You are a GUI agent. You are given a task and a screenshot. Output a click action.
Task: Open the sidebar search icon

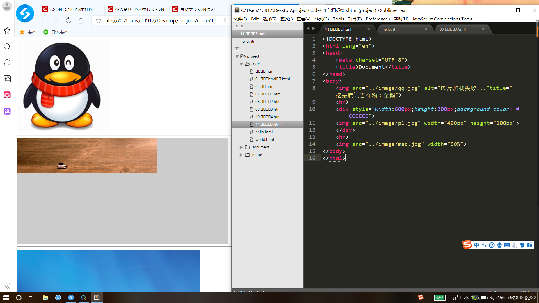pos(7,47)
